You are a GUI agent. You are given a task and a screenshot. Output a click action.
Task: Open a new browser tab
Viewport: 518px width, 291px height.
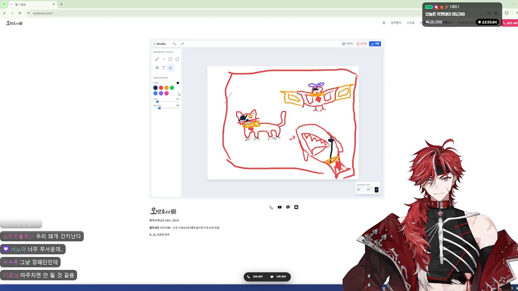[61, 4]
